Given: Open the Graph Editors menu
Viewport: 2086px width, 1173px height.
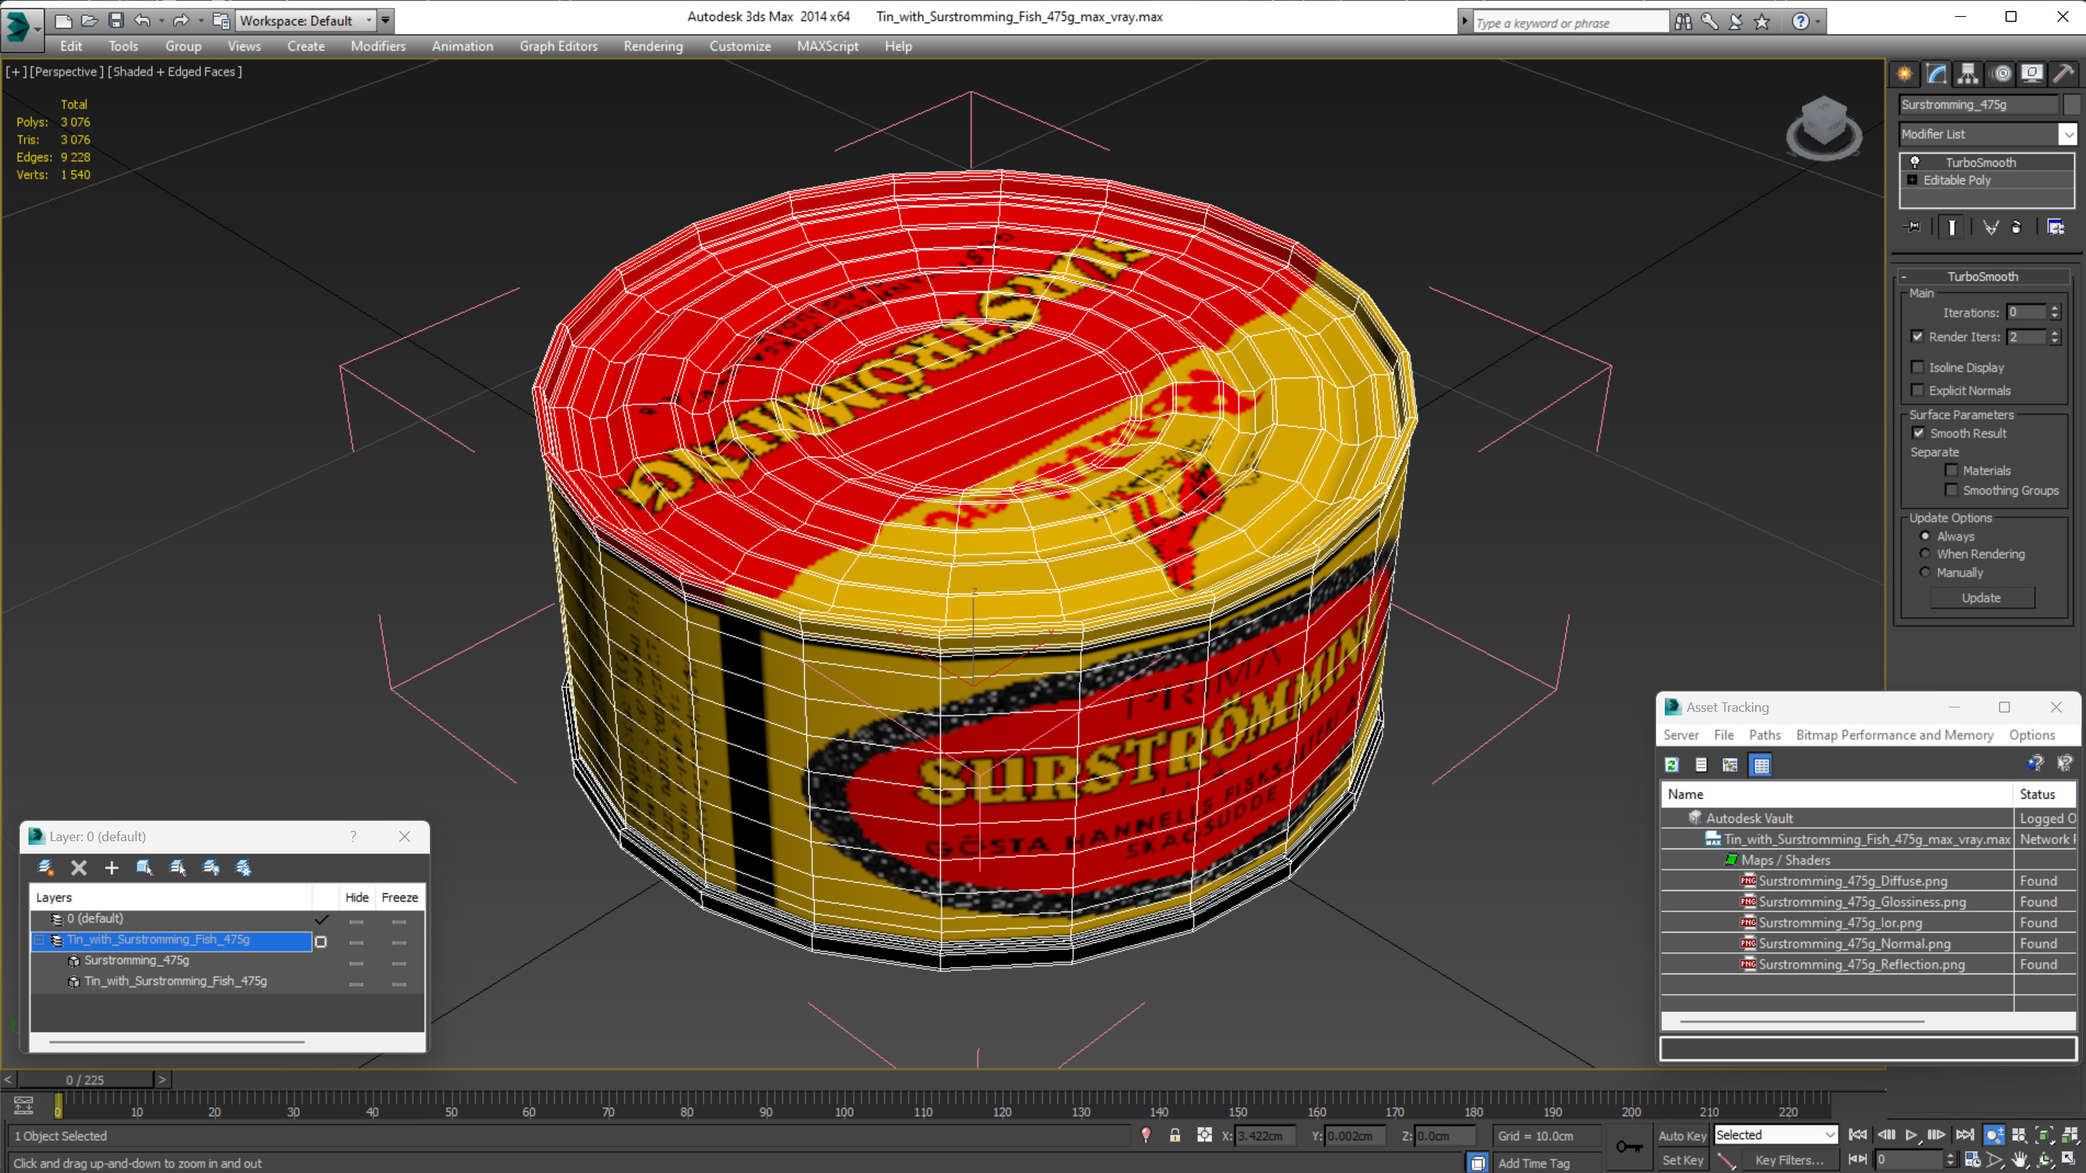Looking at the screenshot, I should coord(558,46).
